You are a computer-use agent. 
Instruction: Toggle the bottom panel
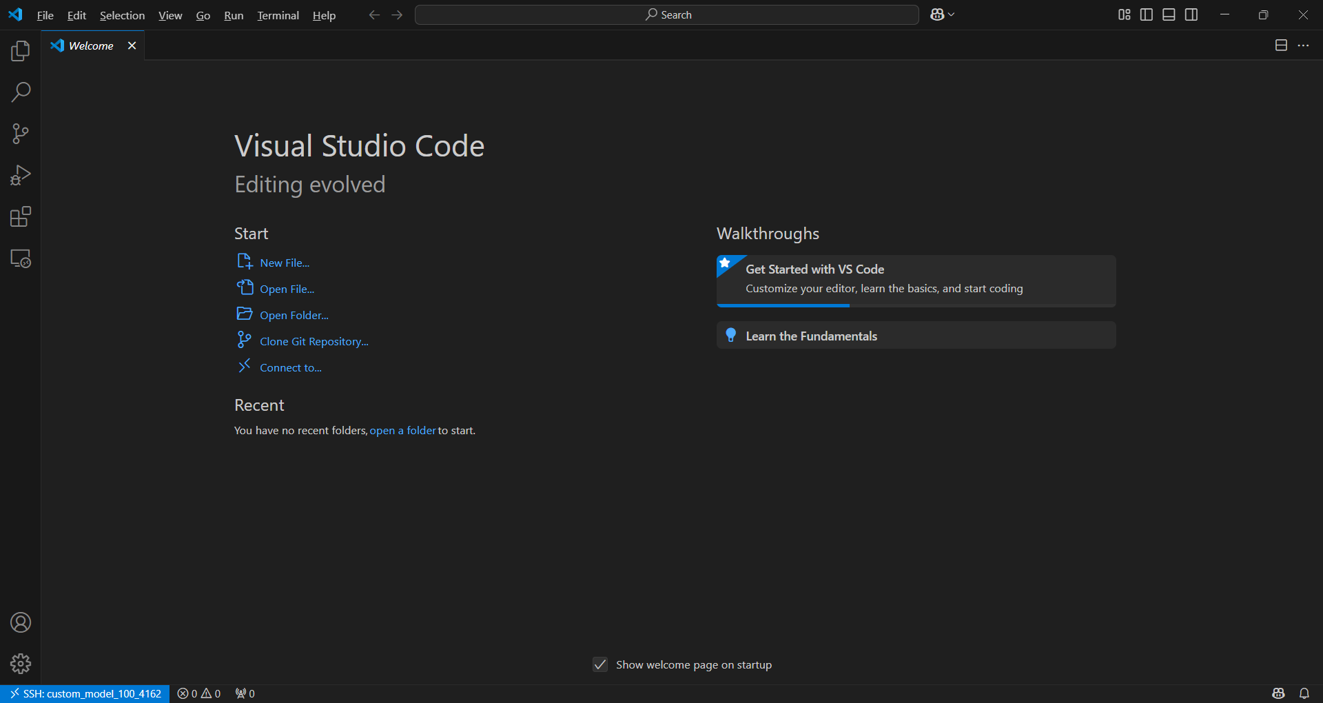point(1169,14)
